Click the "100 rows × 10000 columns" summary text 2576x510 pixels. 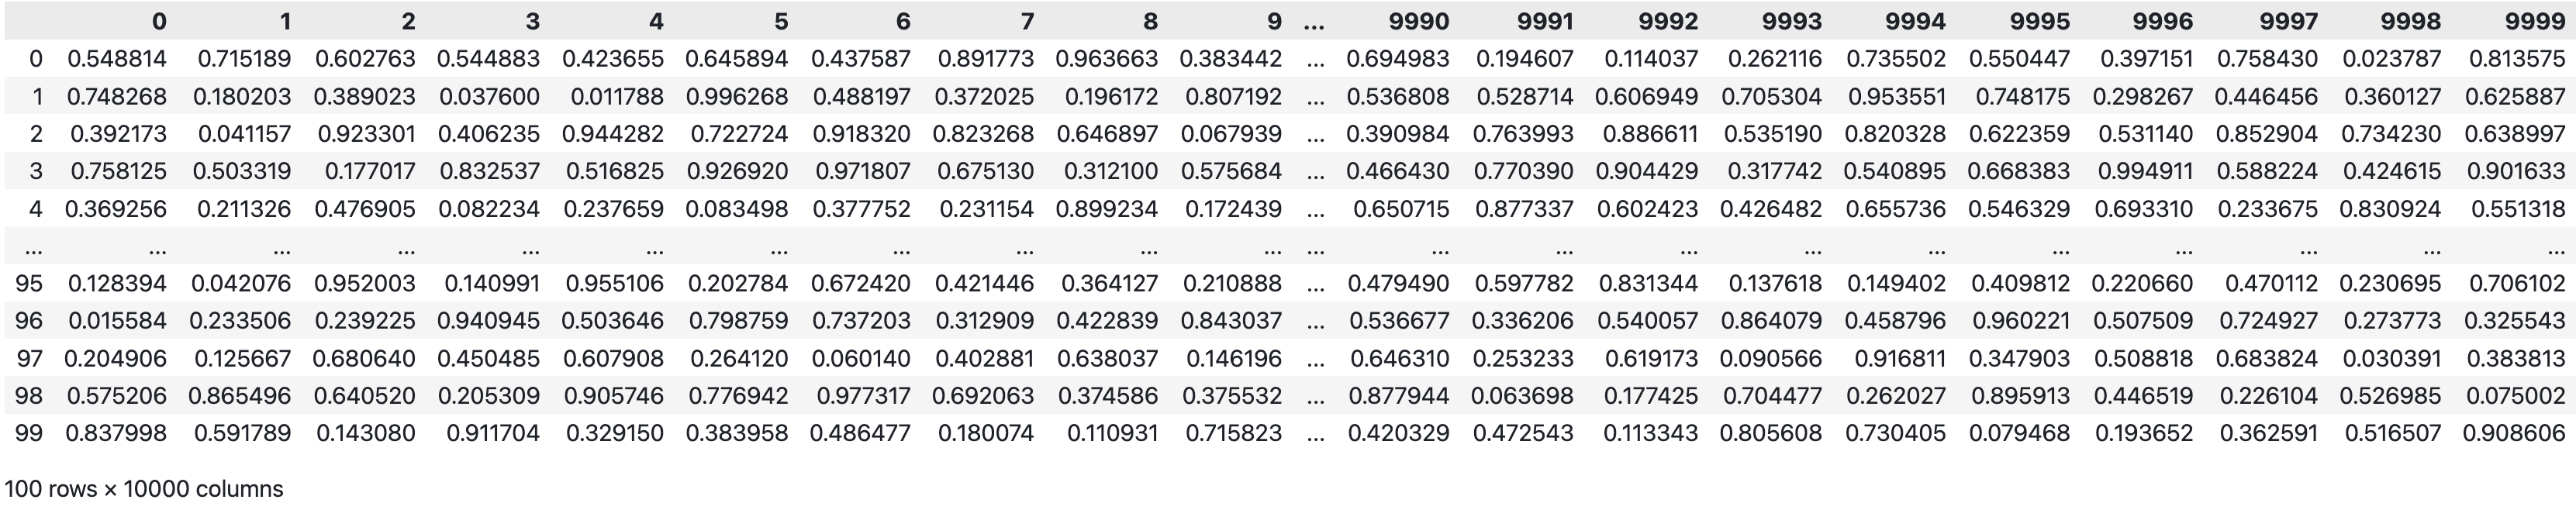point(144,489)
